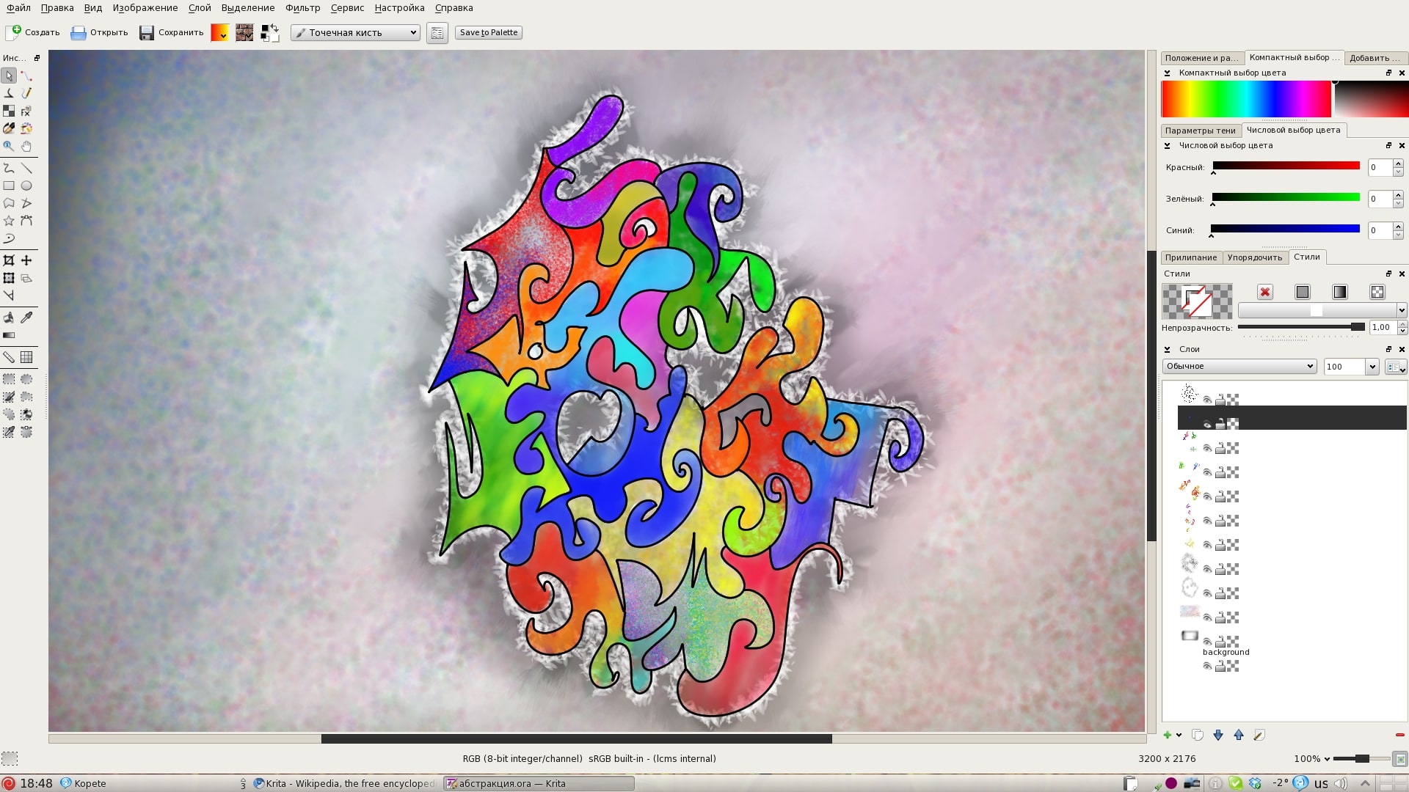
Task: Select the Crop tool
Action: [x=9, y=259]
